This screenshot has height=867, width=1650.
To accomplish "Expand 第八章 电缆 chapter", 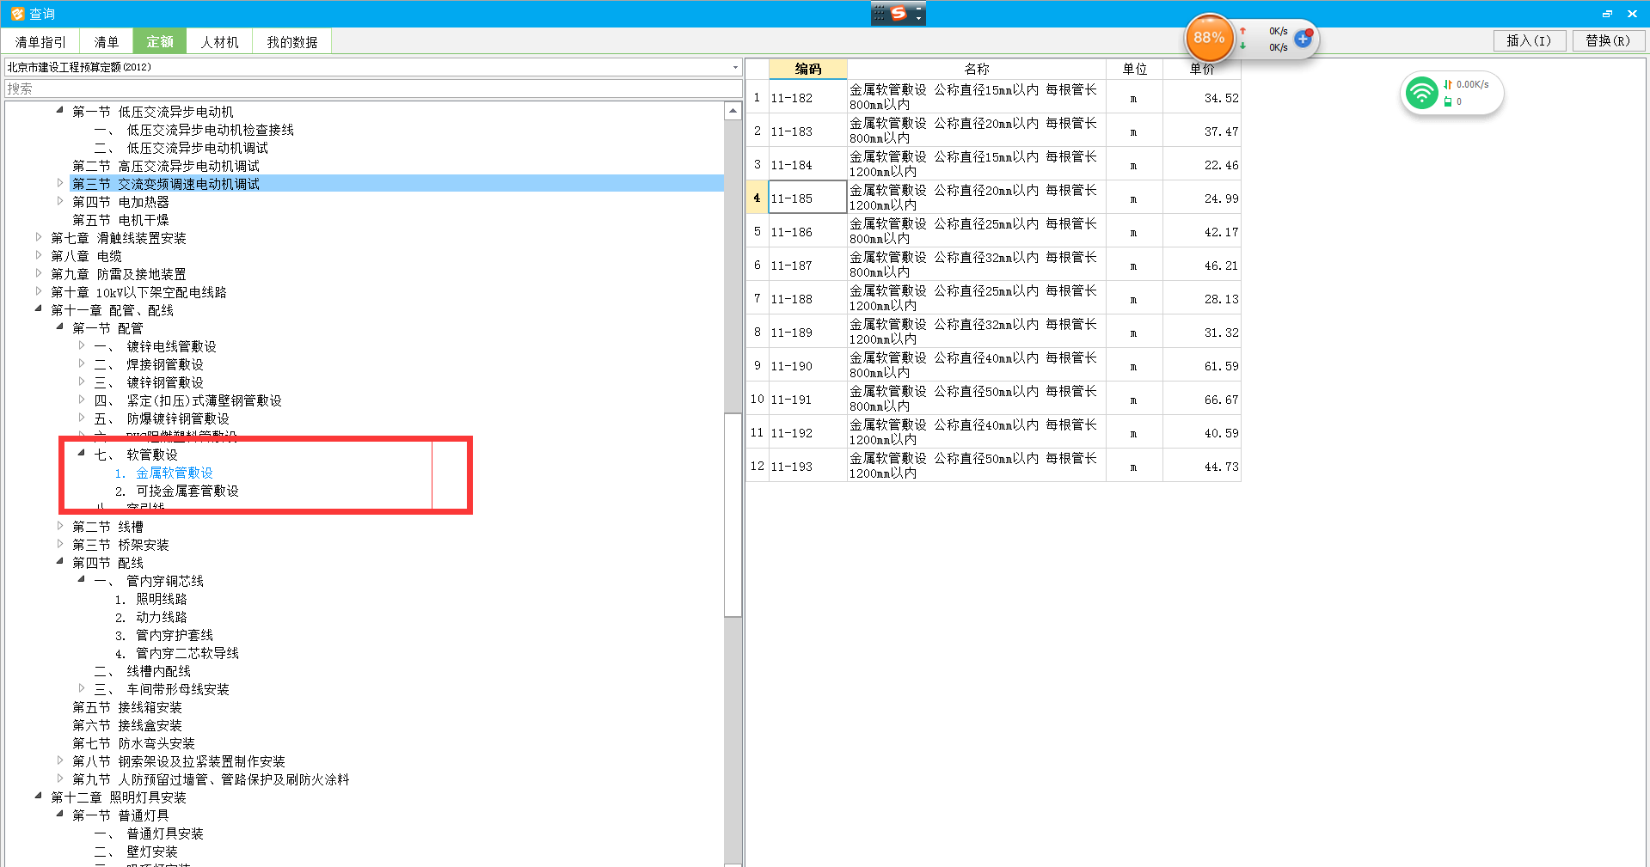I will tap(38, 254).
